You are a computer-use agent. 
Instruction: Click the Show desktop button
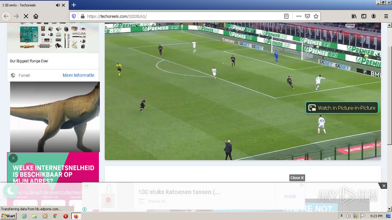(389, 216)
